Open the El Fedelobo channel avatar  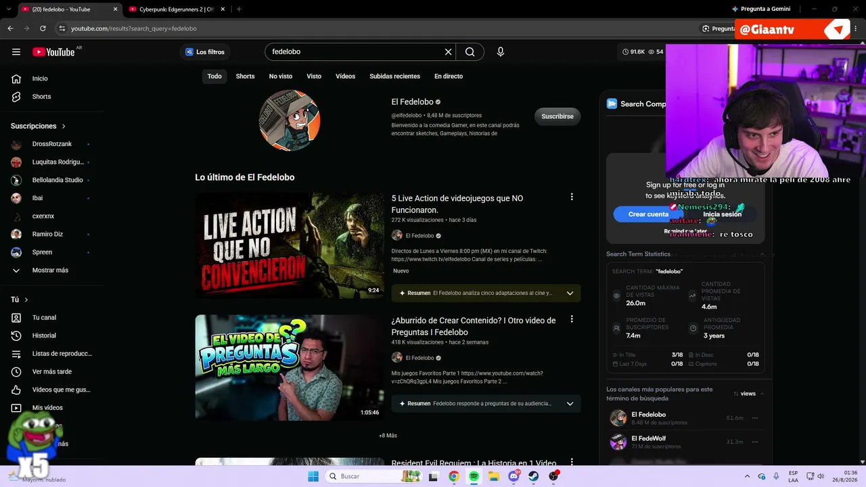290,120
